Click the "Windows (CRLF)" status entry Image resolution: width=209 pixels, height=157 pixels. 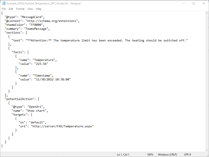pos(167,155)
